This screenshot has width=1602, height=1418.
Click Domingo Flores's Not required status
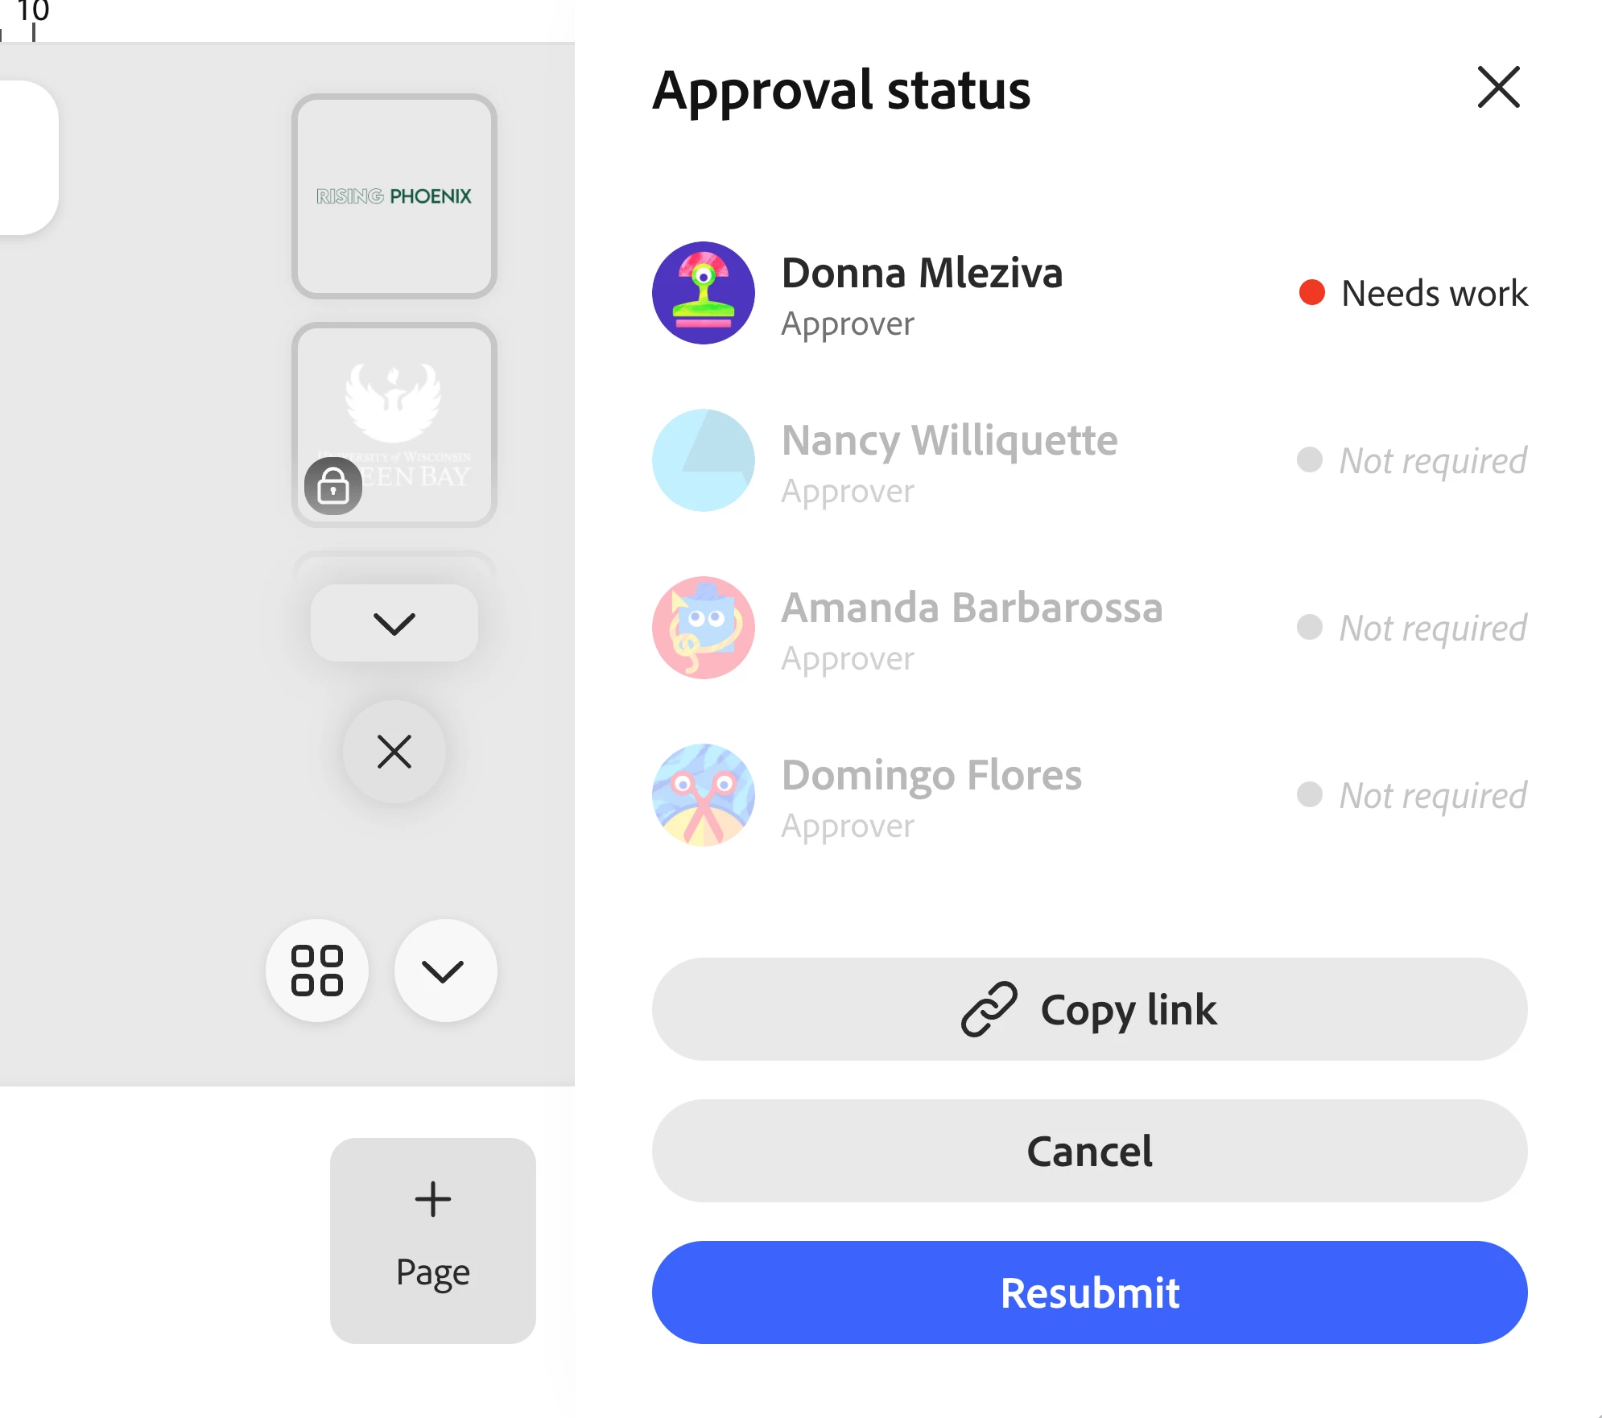click(x=1412, y=795)
